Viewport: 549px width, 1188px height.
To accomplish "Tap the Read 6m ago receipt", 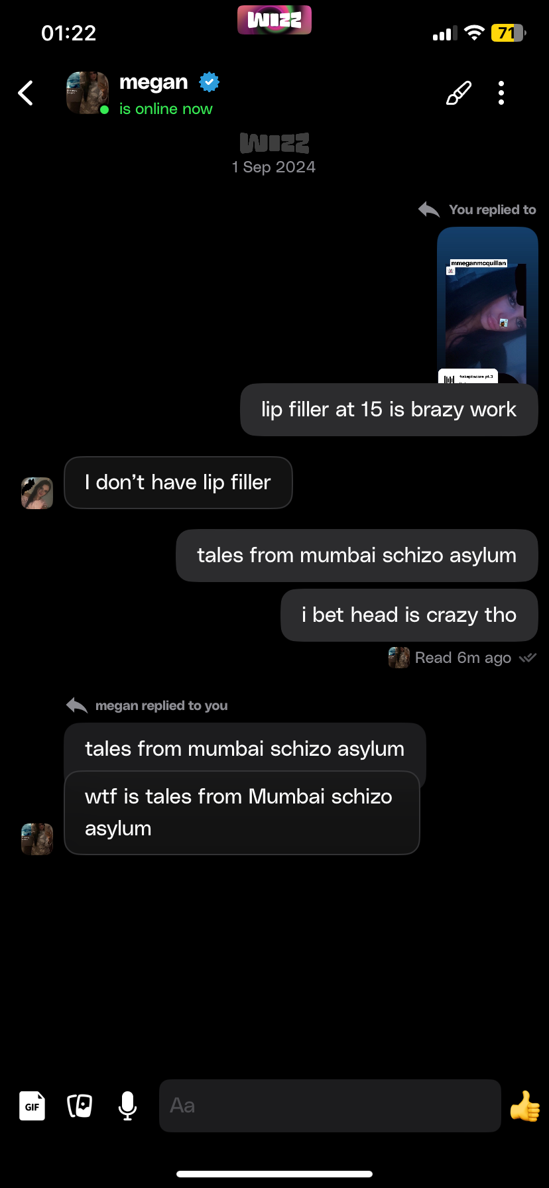I will [462, 658].
